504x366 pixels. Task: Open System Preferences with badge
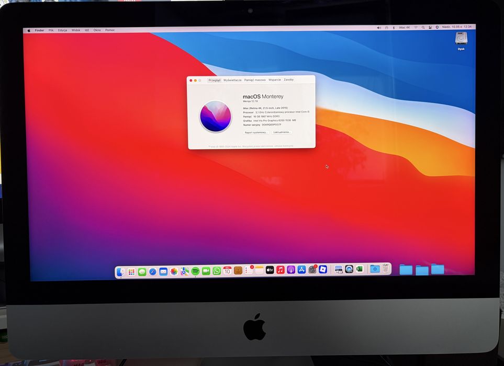pyautogui.click(x=312, y=269)
